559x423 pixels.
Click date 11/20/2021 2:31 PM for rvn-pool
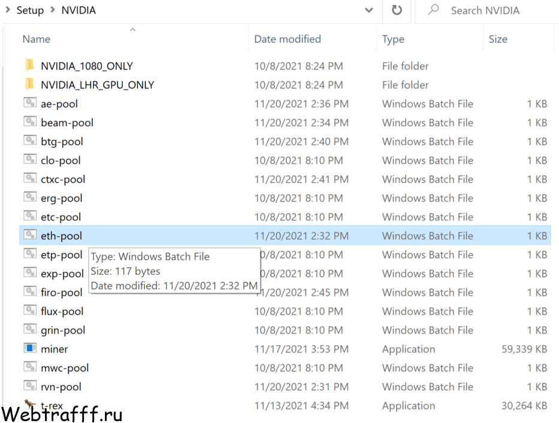[301, 386]
